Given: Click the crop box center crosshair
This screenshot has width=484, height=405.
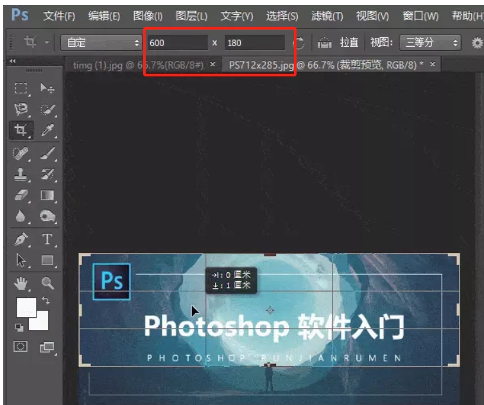Looking at the screenshot, I should (270, 310).
